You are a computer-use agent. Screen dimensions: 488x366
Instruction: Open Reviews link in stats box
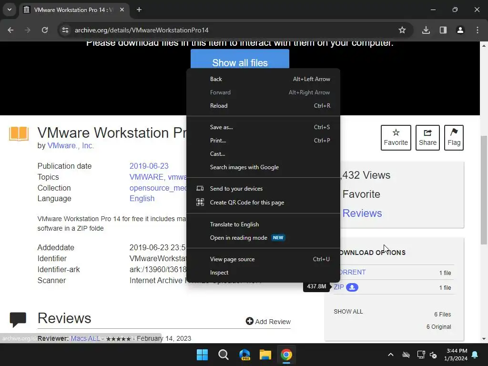point(362,213)
